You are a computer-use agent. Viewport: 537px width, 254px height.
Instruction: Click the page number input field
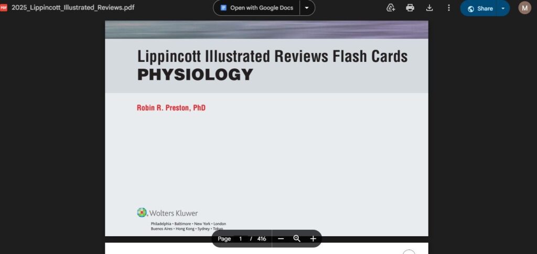coord(240,239)
